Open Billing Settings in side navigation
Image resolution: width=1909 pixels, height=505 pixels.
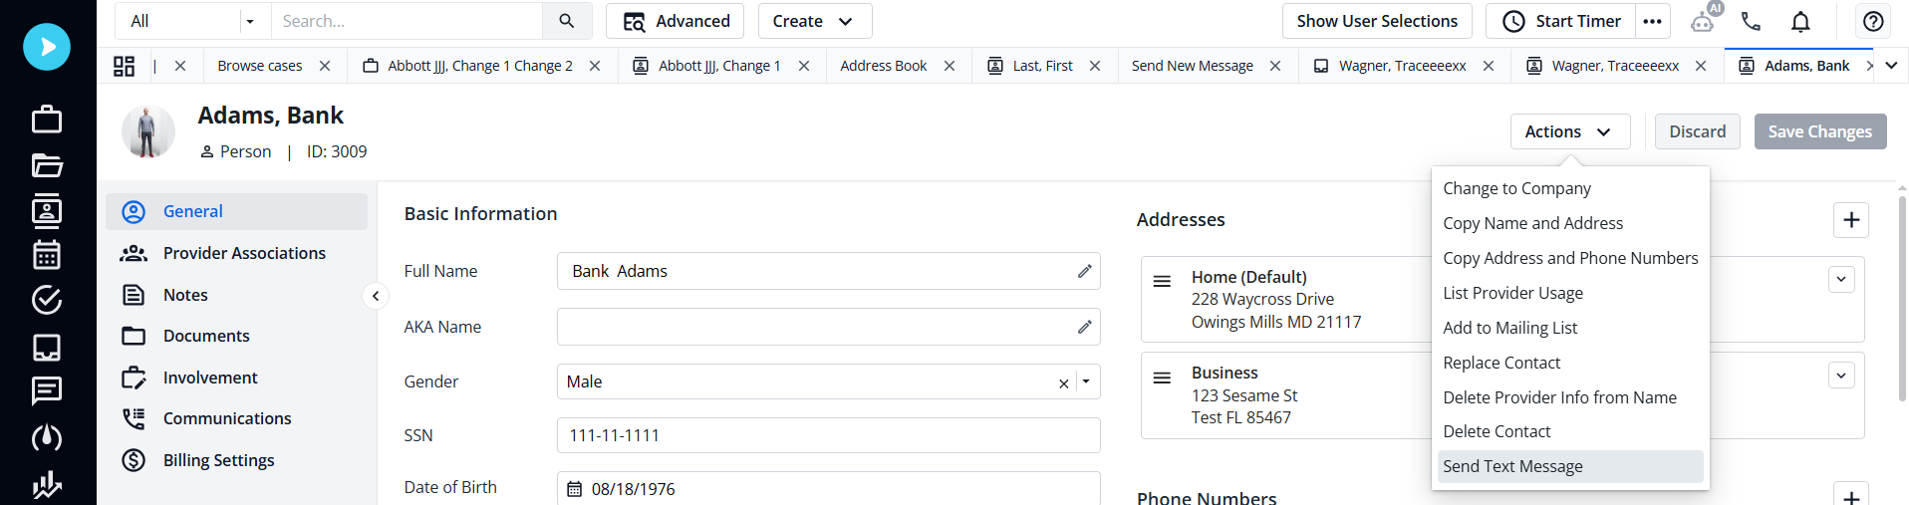(218, 460)
